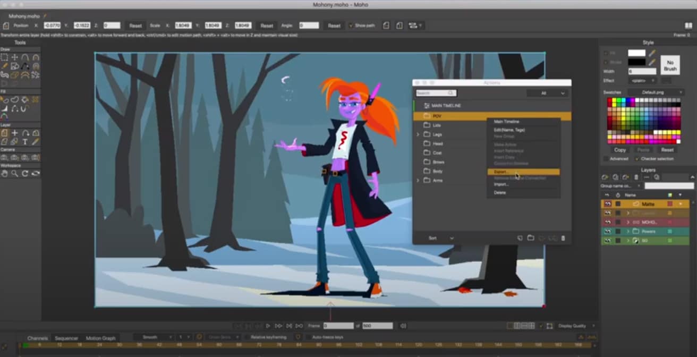Expand the Arms folder in Actions
697x357 pixels.
coord(418,181)
